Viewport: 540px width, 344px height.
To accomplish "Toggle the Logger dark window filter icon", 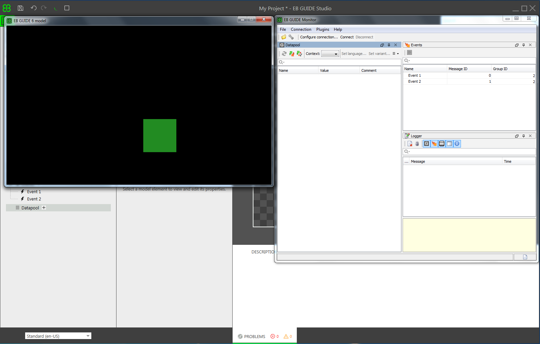I will coord(442,144).
